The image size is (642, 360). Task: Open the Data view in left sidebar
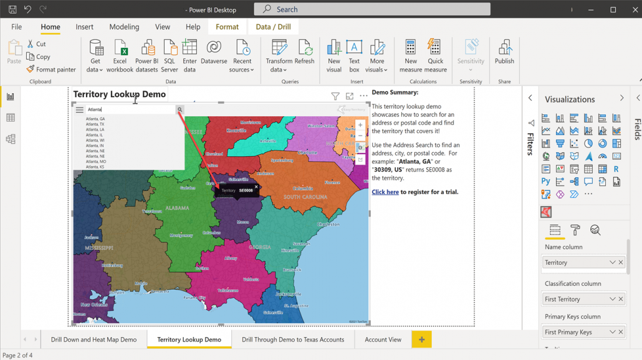pyautogui.click(x=11, y=118)
